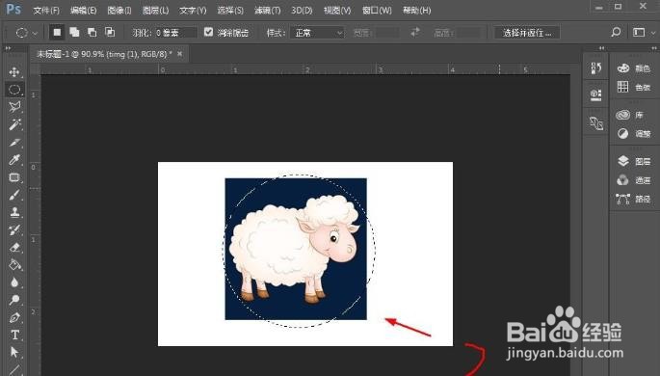Select the Dodge tool

(14, 300)
